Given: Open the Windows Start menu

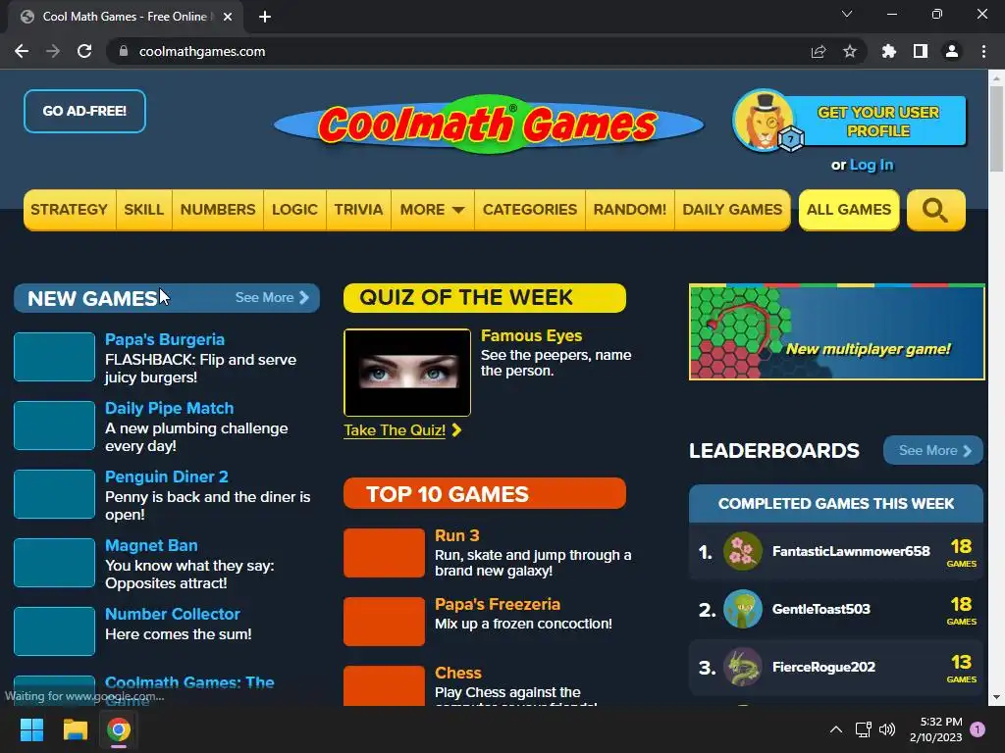Looking at the screenshot, I should click(31, 729).
